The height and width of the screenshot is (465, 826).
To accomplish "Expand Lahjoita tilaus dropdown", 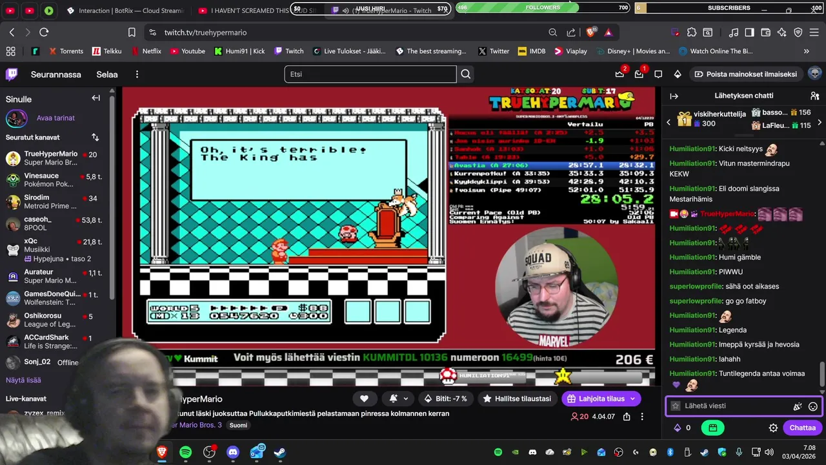I will point(632,398).
